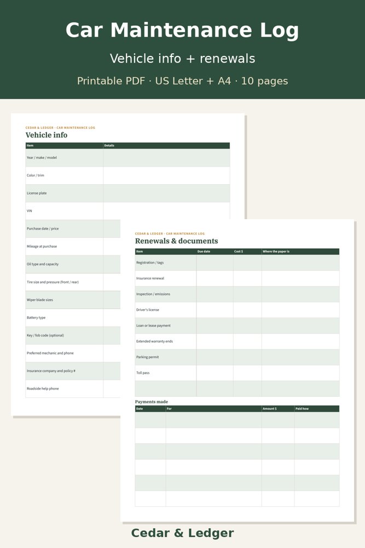The width and height of the screenshot is (365, 548).
Task: Click the "Parking permit" row label
Action: point(147,357)
